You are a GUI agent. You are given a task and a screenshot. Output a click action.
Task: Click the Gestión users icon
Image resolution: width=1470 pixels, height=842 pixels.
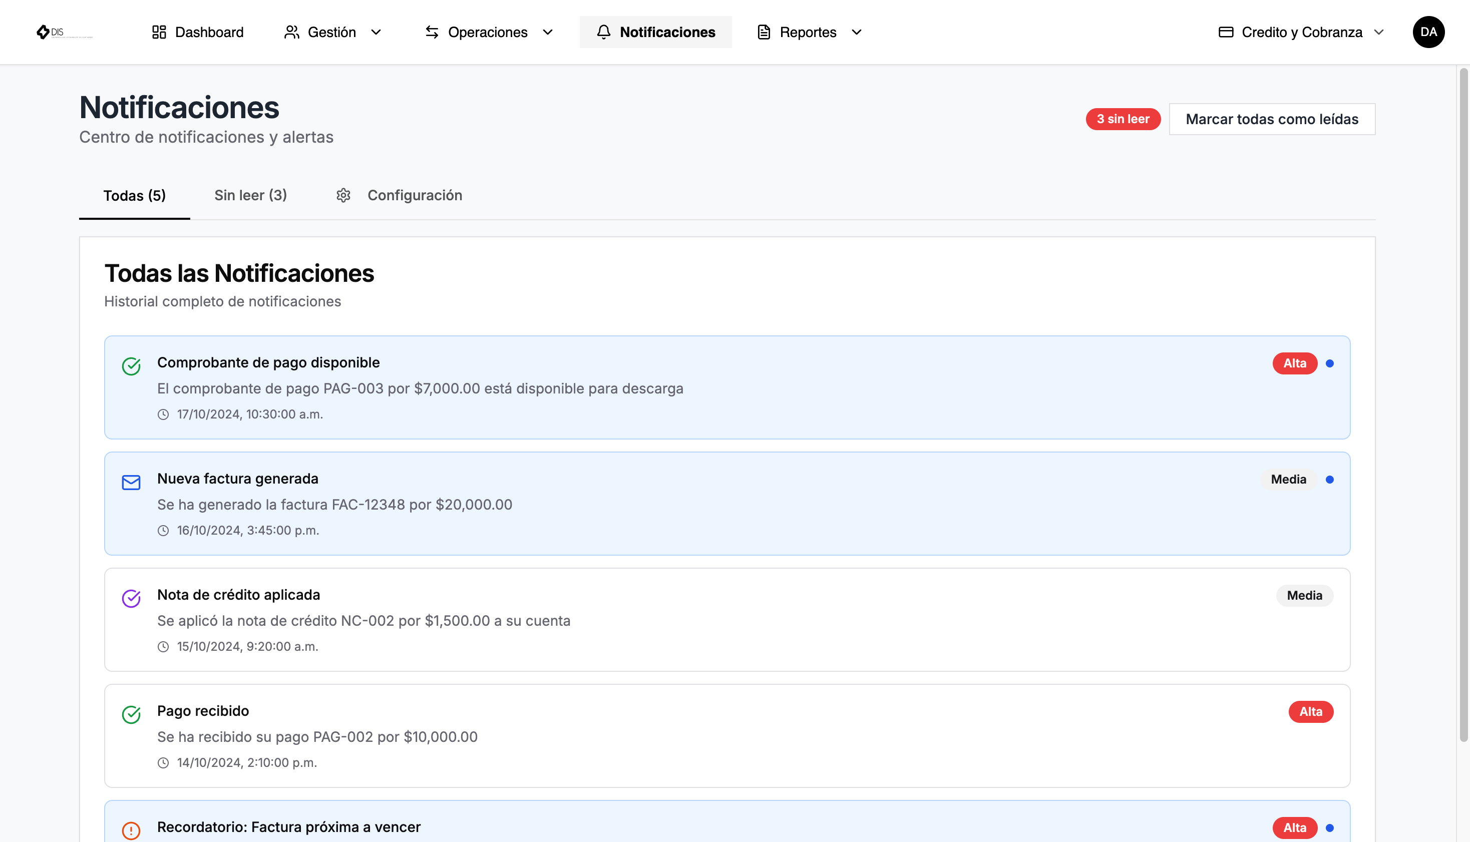click(x=291, y=32)
